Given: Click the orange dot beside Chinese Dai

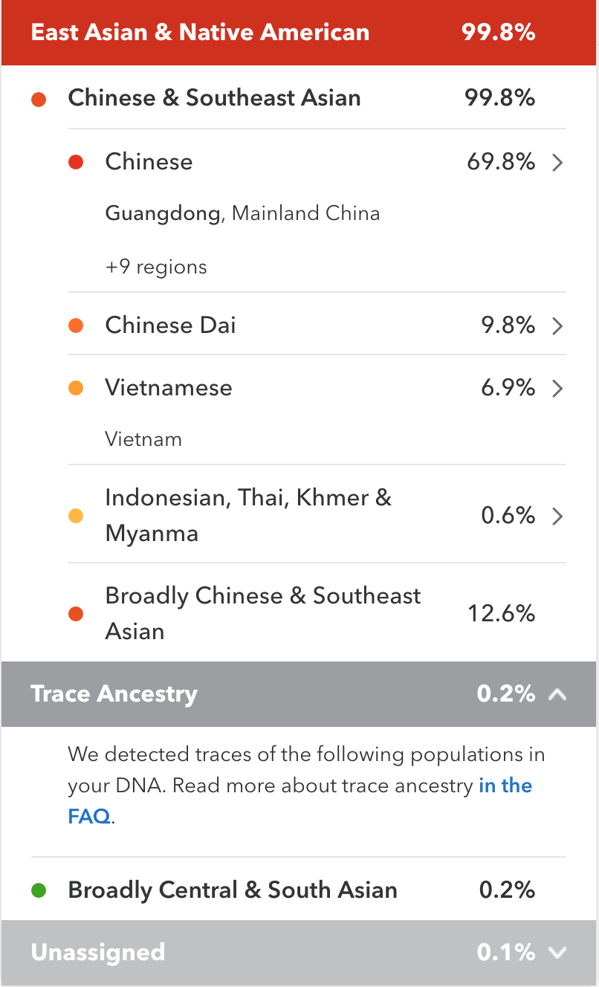Looking at the screenshot, I should (x=76, y=326).
